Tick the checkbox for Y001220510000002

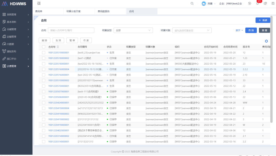click(x=44, y=80)
